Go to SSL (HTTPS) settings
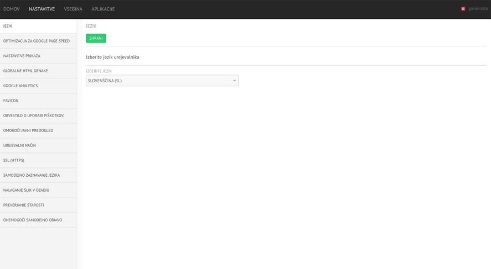Screen dimensions: 491x269 pyautogui.click(x=39, y=161)
